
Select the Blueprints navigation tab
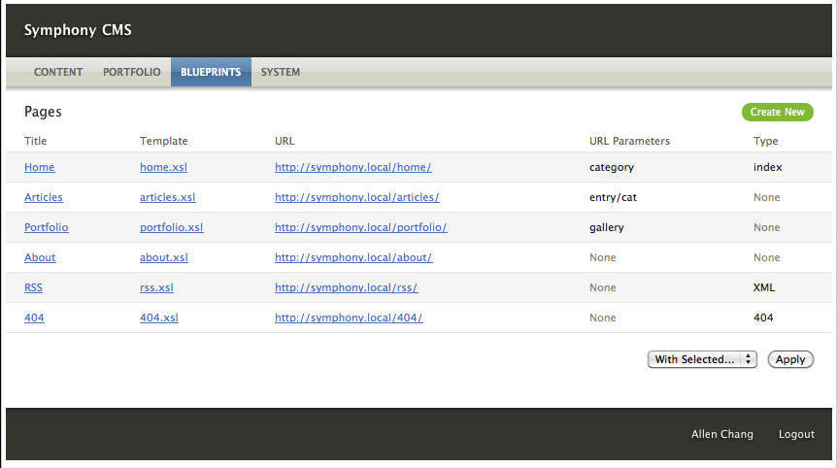[x=211, y=72]
